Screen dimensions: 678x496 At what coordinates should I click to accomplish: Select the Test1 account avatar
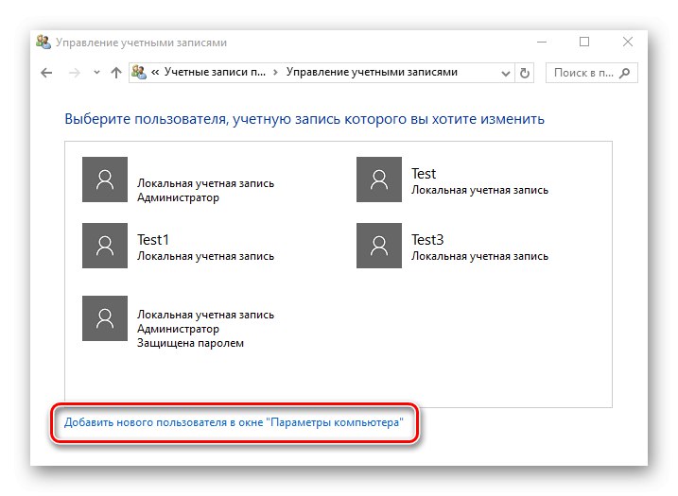(x=105, y=246)
